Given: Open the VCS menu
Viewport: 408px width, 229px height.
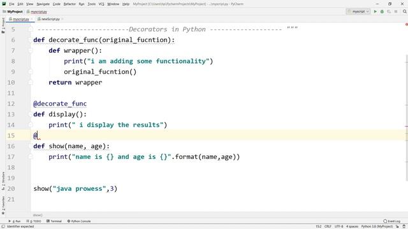Looking at the screenshot, I should tap(101, 4).
